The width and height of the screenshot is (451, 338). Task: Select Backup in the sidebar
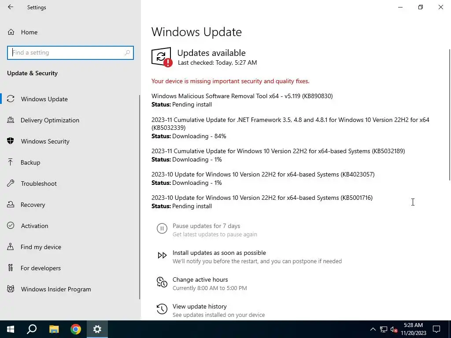[x=70, y=162]
